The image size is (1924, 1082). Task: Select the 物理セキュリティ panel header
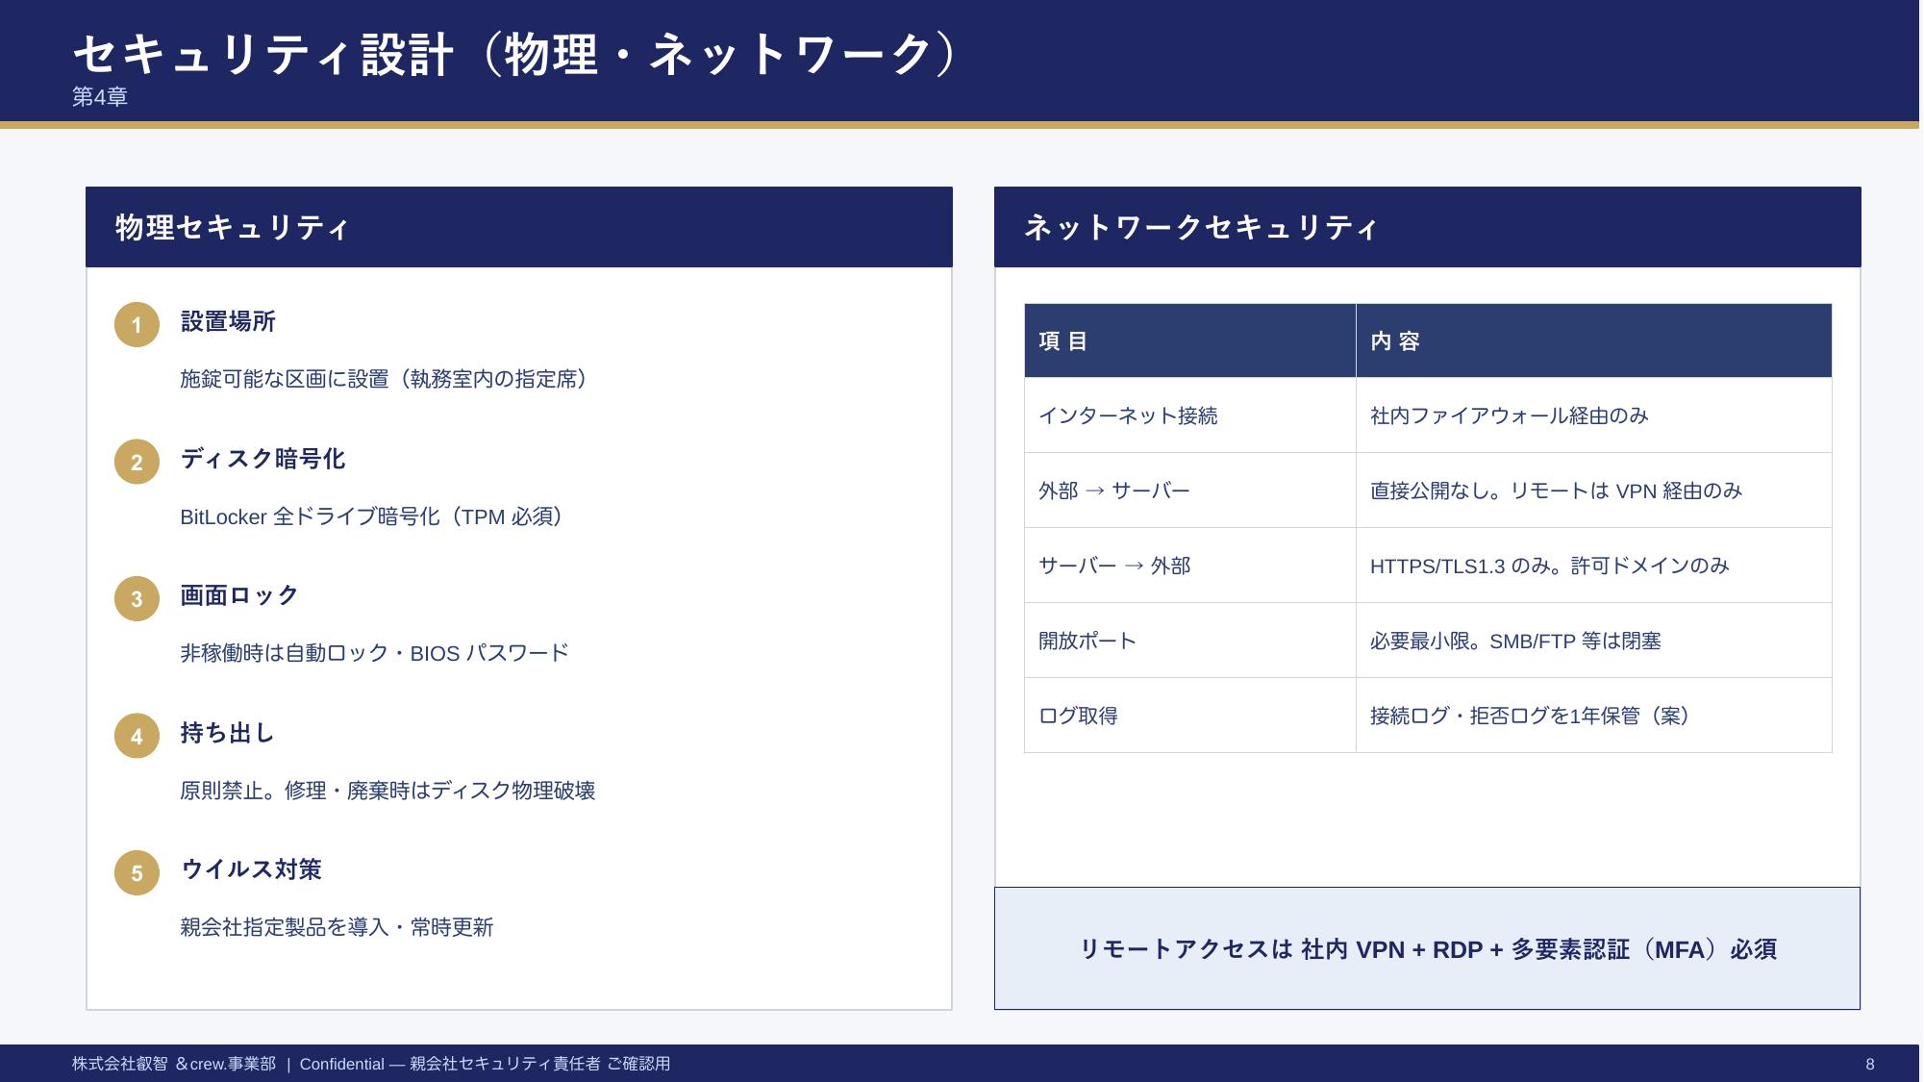(x=519, y=227)
